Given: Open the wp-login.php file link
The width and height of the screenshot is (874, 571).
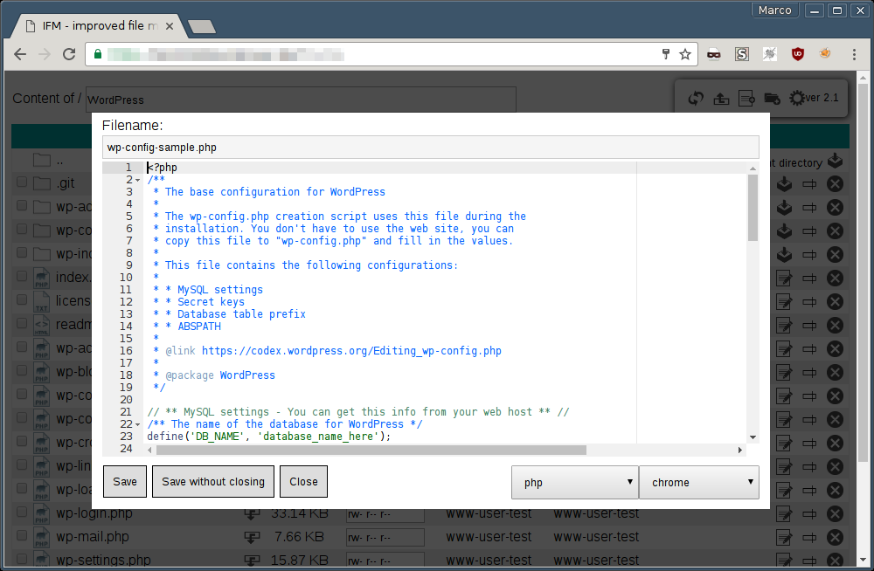Looking at the screenshot, I should point(94,513).
